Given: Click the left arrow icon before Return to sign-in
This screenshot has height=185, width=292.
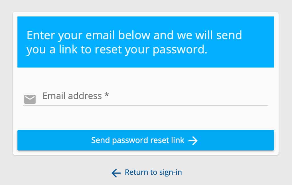Looking at the screenshot, I should click(116, 173).
